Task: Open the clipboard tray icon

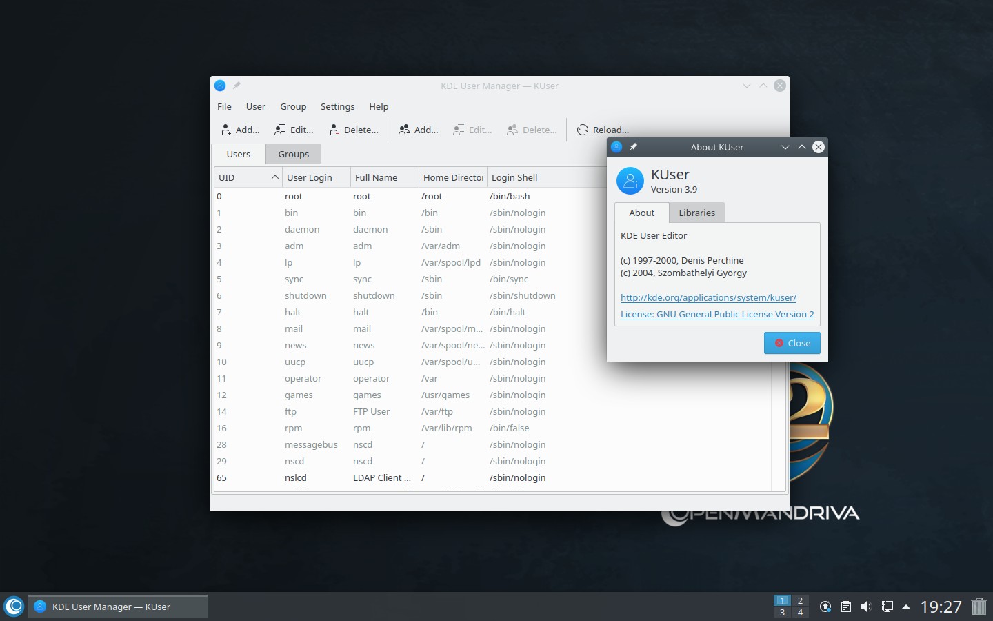Action: pyautogui.click(x=845, y=607)
